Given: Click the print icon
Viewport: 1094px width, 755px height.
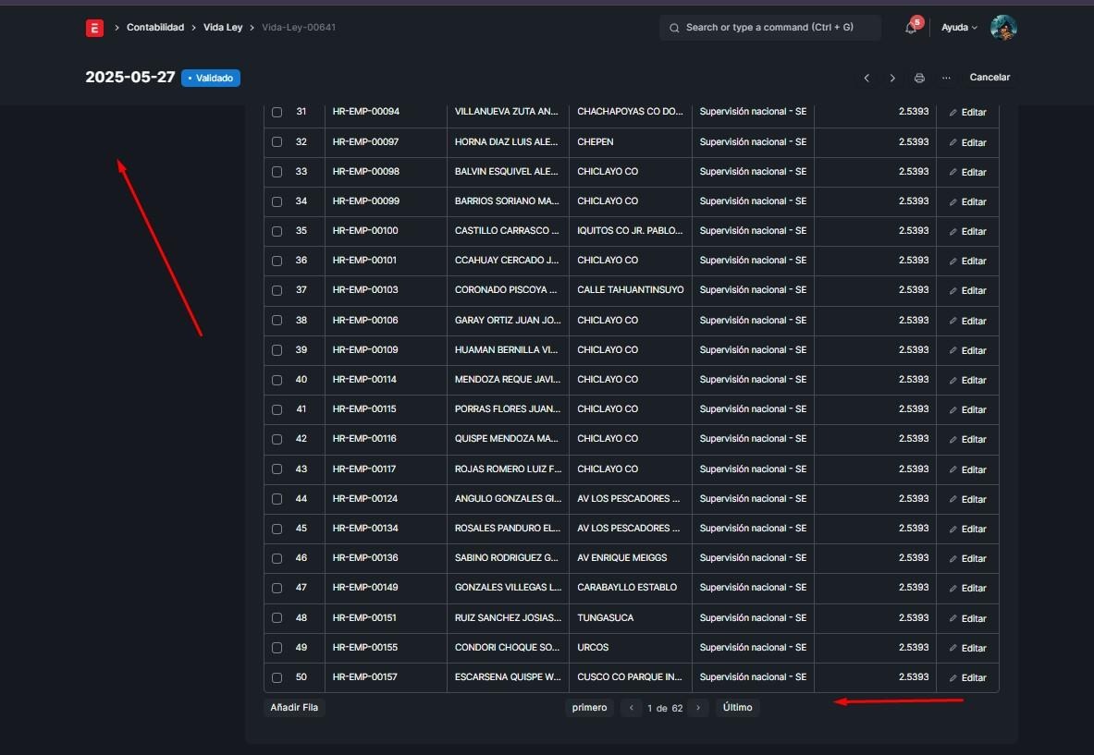Looking at the screenshot, I should [x=919, y=79].
